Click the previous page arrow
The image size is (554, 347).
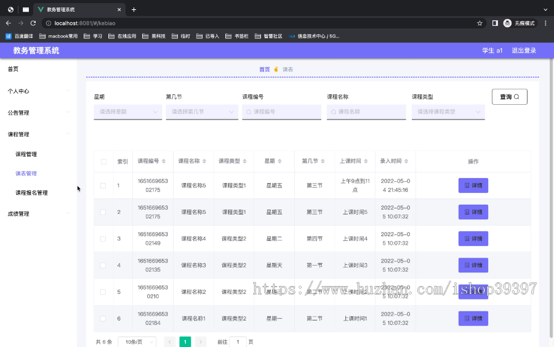170,342
